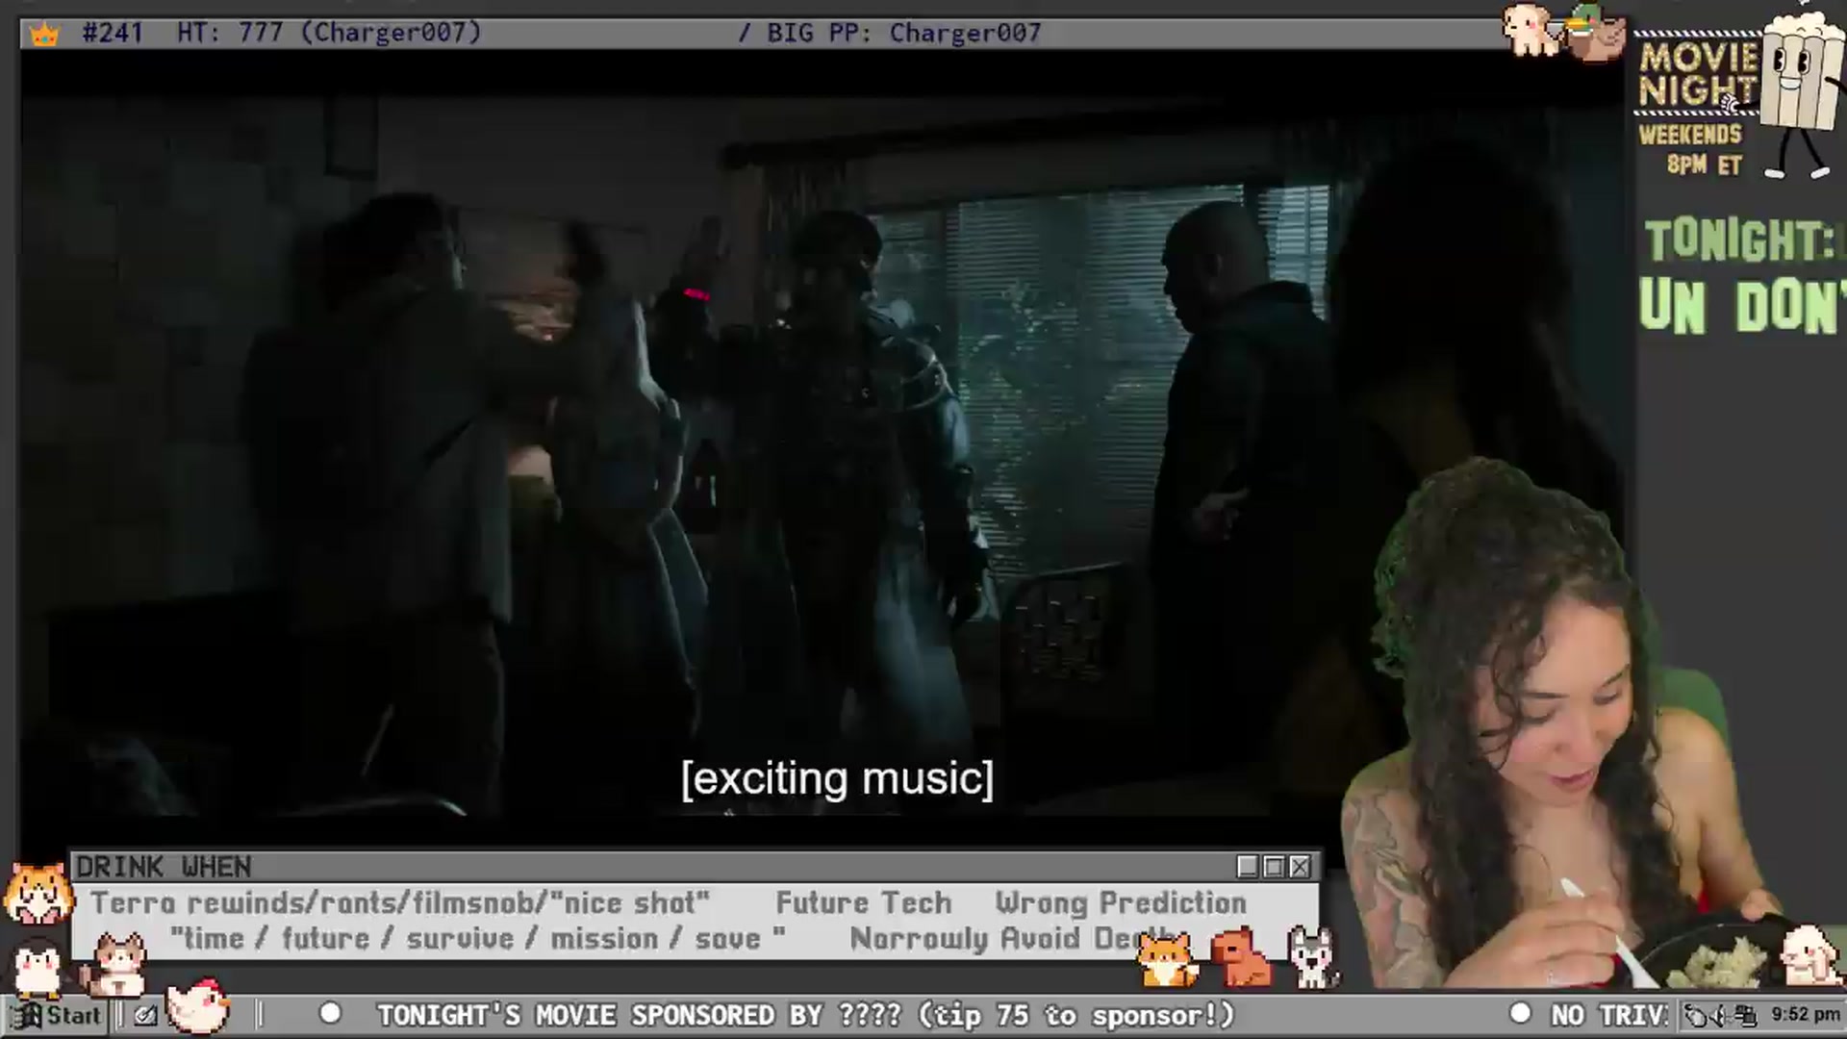Screen dimensions: 1847x1039
Task: Click the first system tray icon
Action: click(x=1695, y=1015)
